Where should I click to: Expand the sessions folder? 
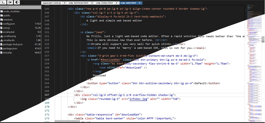(8, 20)
